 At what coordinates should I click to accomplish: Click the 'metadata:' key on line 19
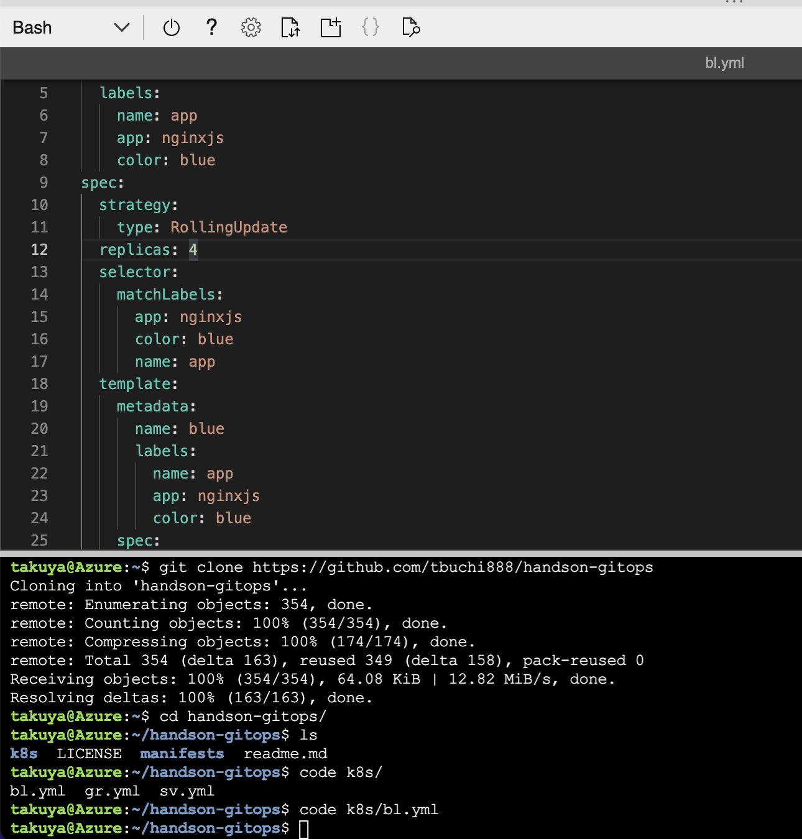coord(157,406)
